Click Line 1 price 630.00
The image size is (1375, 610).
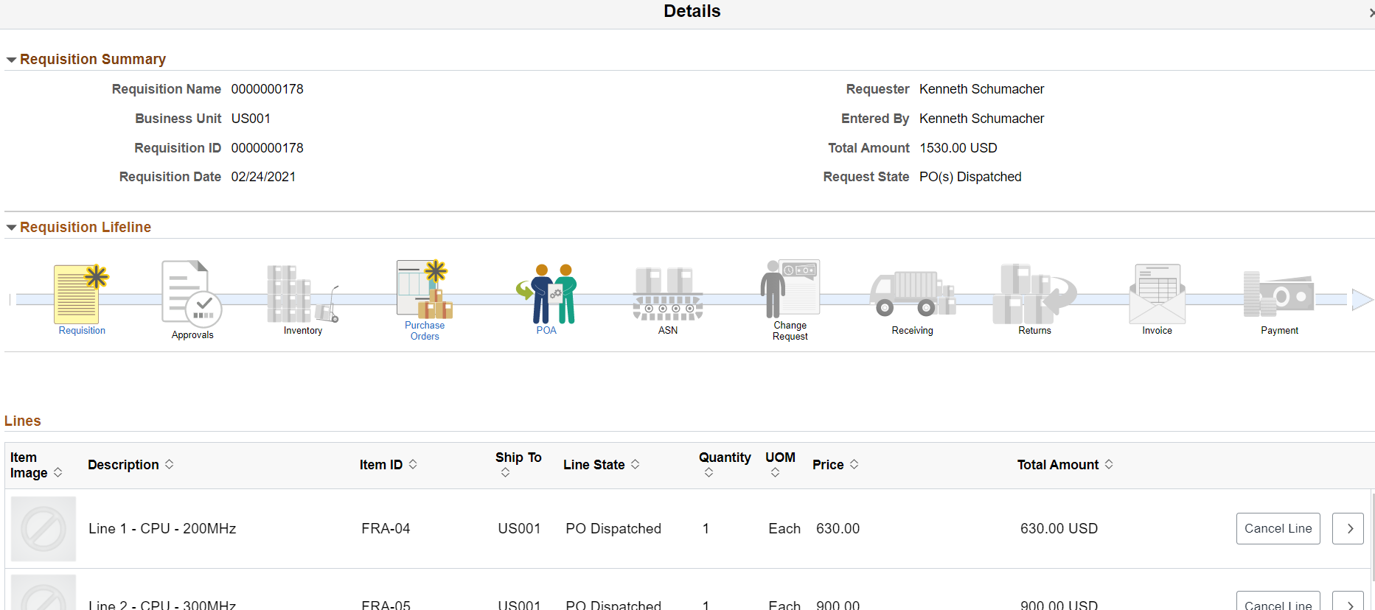pyautogui.click(x=838, y=529)
